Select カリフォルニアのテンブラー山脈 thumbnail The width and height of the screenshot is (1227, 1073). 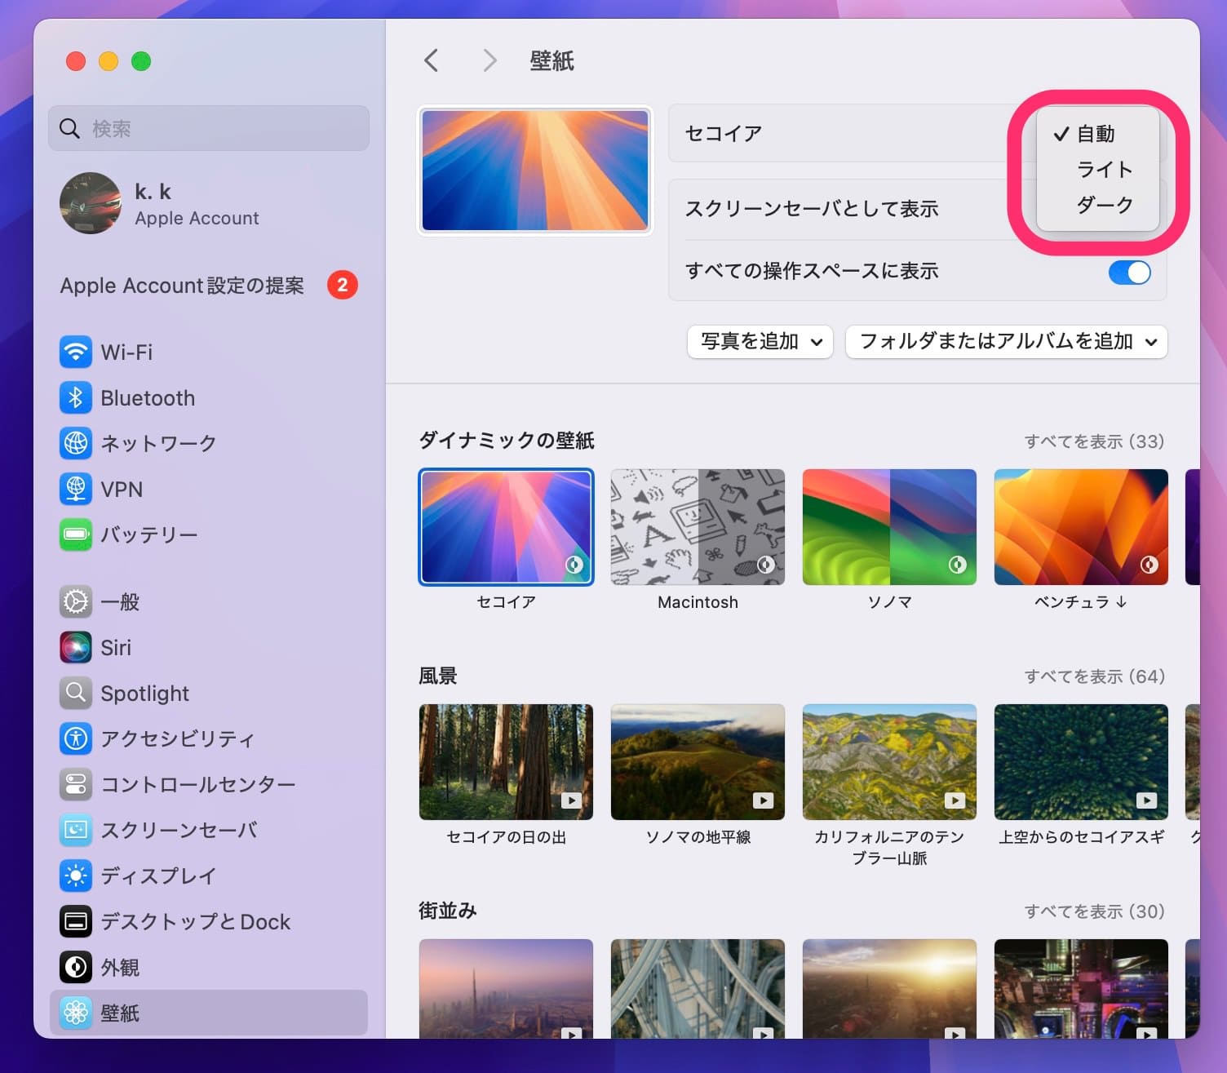[x=890, y=762]
